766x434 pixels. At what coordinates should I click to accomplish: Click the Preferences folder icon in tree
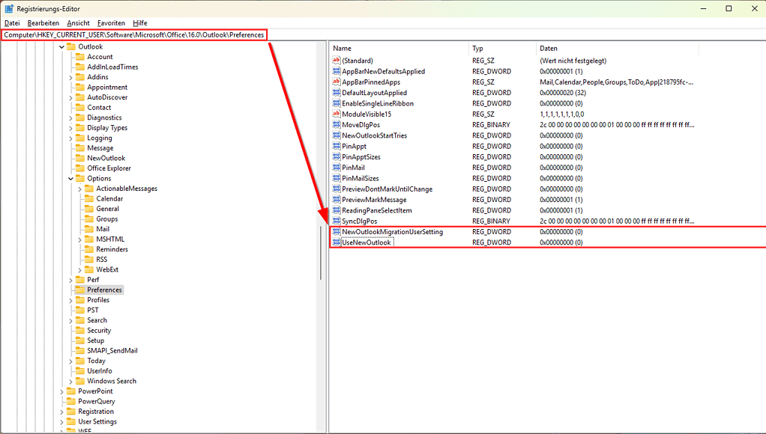point(80,290)
